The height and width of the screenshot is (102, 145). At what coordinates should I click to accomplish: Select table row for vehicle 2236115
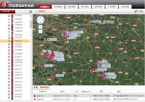point(89,96)
